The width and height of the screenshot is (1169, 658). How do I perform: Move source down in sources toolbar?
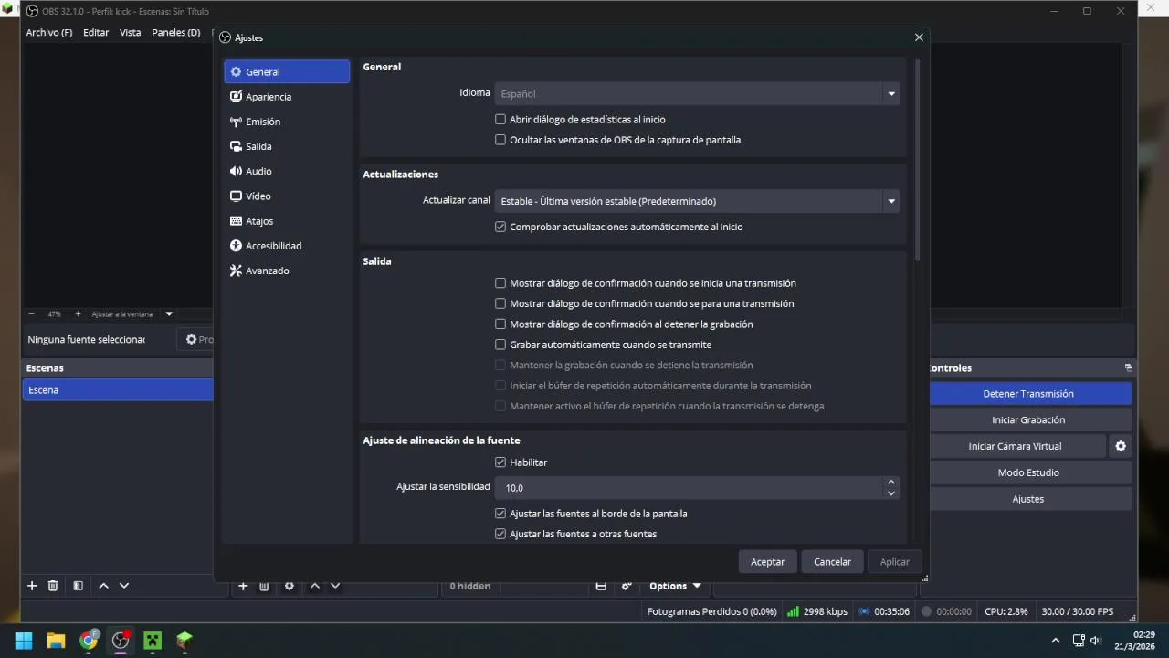pos(335,586)
